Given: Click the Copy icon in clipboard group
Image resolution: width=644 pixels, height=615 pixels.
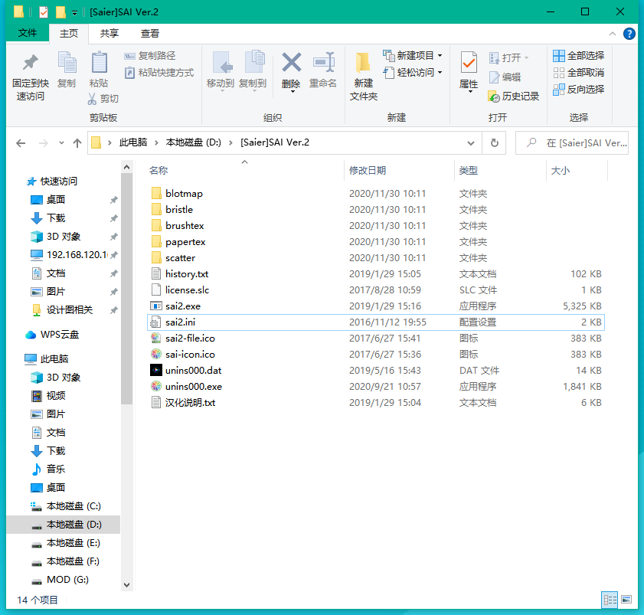Looking at the screenshot, I should [x=67, y=63].
